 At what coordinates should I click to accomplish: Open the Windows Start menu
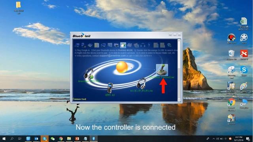pyautogui.click(x=4, y=138)
